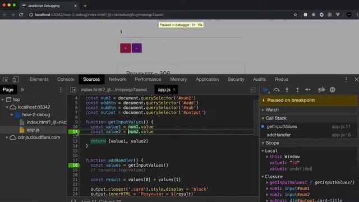Close the app.js editor tab

coord(174,90)
